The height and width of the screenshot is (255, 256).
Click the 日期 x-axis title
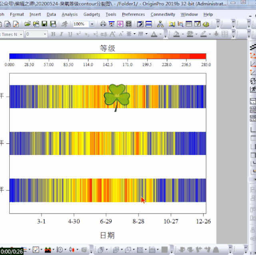[x=108, y=235]
